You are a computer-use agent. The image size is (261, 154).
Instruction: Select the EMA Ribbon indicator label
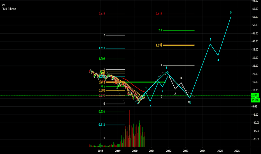pyautogui.click(x=9, y=9)
